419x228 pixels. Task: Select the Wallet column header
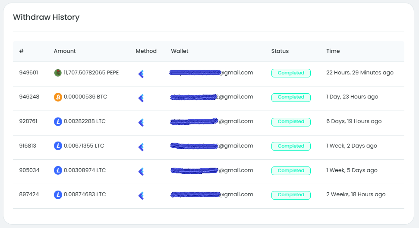(x=180, y=51)
